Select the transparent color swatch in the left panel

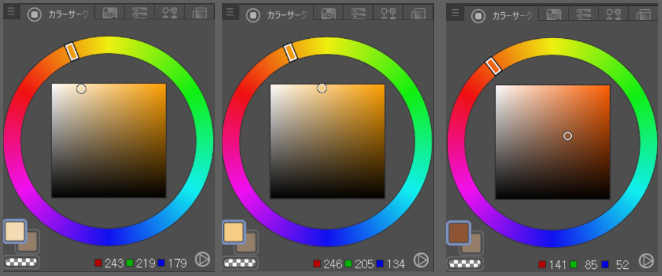(x=21, y=262)
